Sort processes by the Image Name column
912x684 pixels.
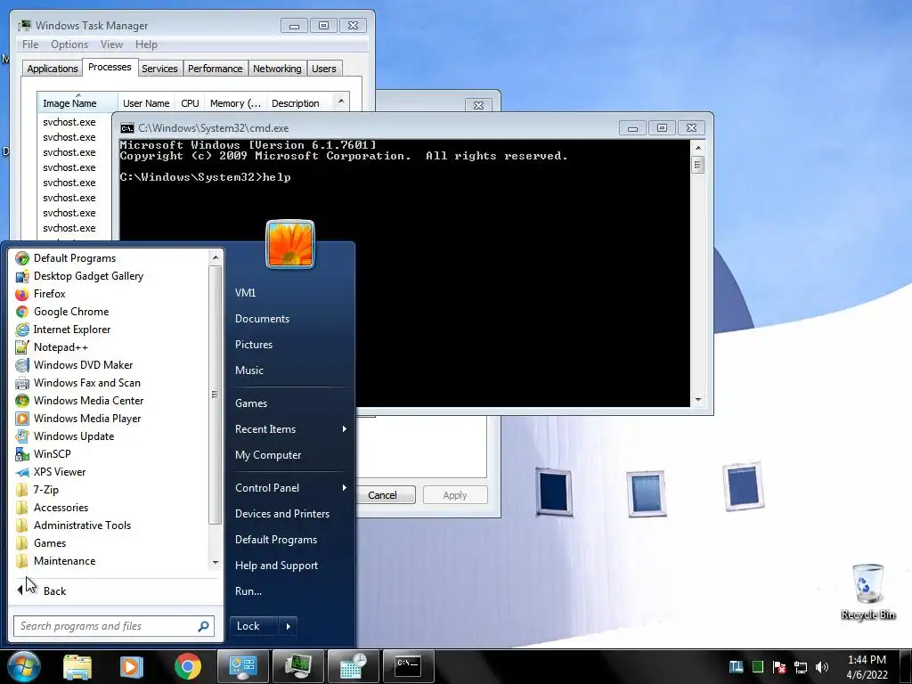coord(77,102)
